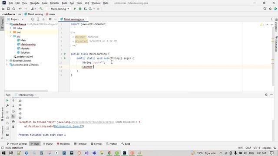Open the Services tool window
This screenshot has width=278, height=156.
96,144
